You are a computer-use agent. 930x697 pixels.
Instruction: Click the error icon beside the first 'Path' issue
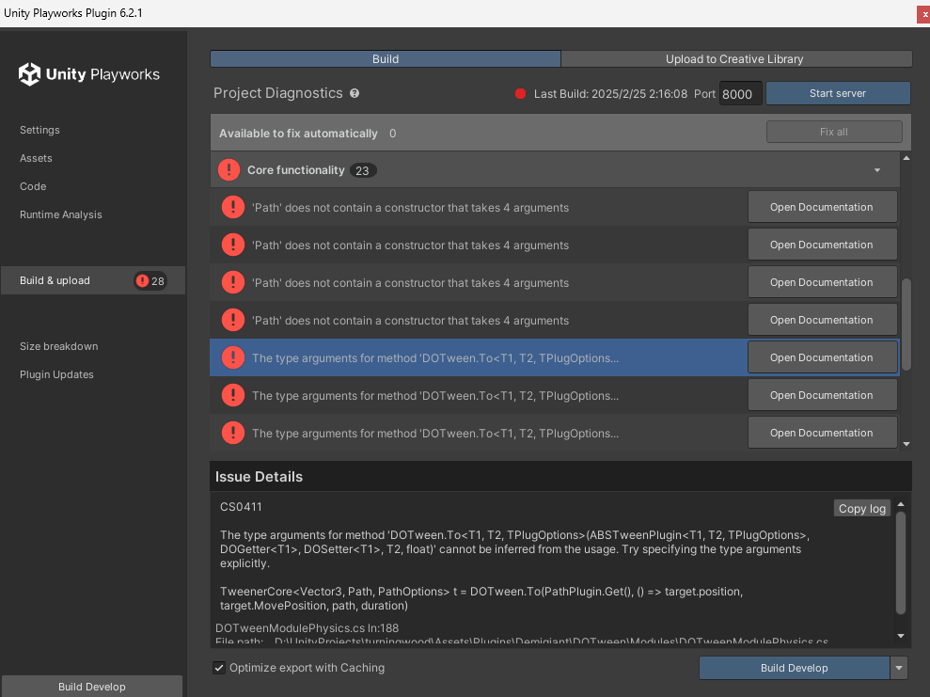click(x=232, y=207)
